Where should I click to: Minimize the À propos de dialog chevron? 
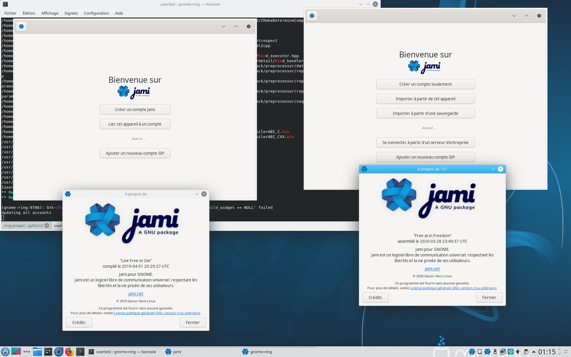click(x=197, y=194)
